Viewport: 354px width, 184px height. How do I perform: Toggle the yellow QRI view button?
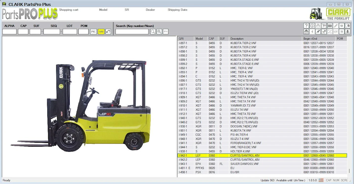pyautogui.click(x=101, y=32)
